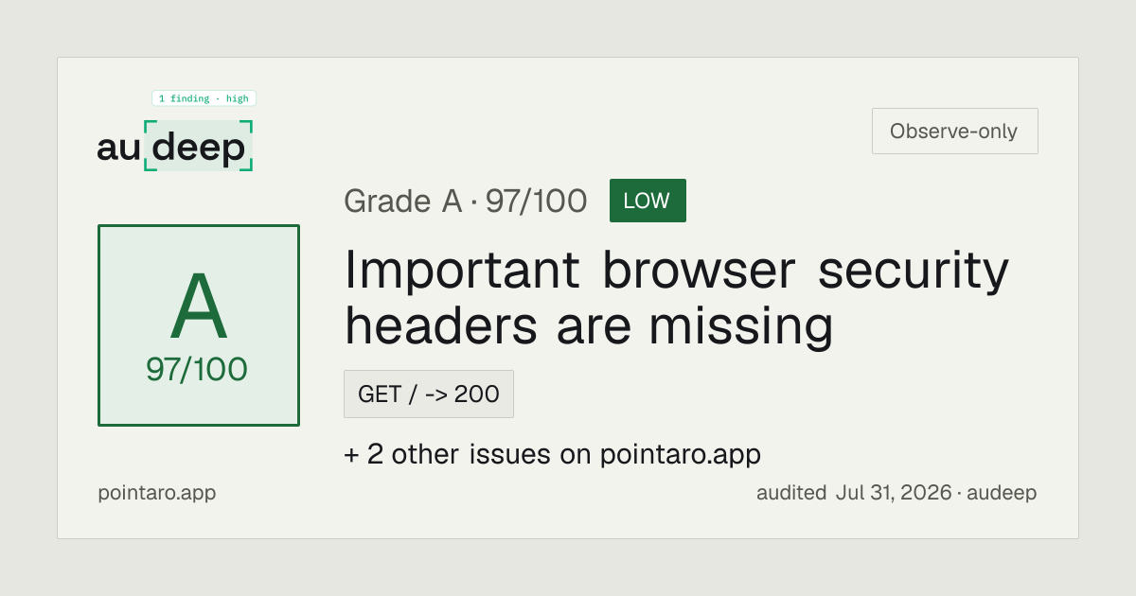Select the 'Important browser security headers' headline

pyautogui.click(x=676, y=297)
